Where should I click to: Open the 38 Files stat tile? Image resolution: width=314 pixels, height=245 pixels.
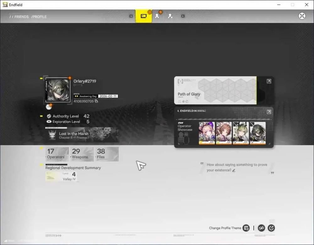pyautogui.click(x=107, y=154)
